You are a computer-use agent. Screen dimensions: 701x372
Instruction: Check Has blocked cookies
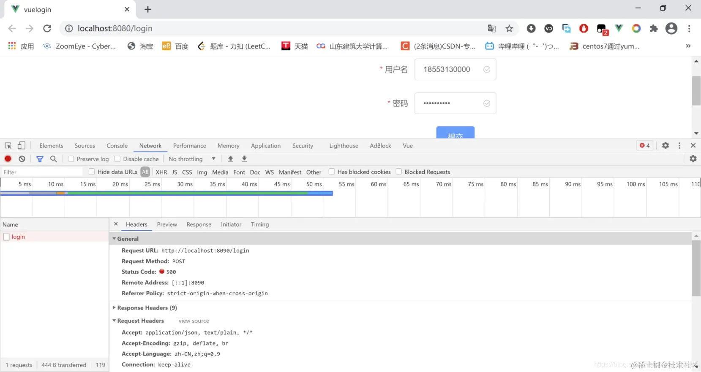tap(332, 172)
